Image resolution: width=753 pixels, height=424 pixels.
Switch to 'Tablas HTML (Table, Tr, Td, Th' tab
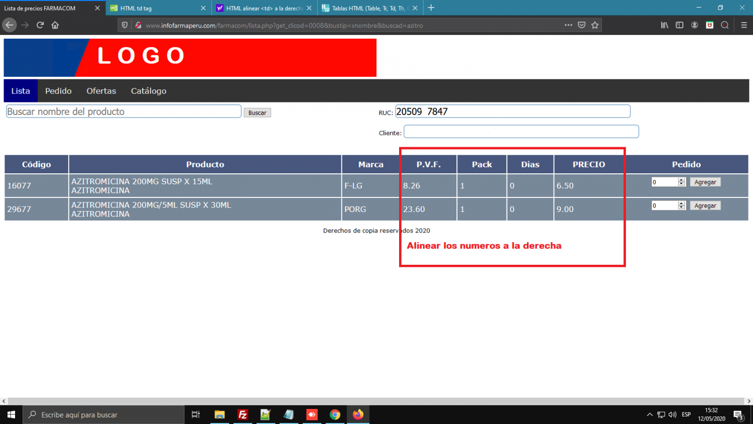[370, 8]
